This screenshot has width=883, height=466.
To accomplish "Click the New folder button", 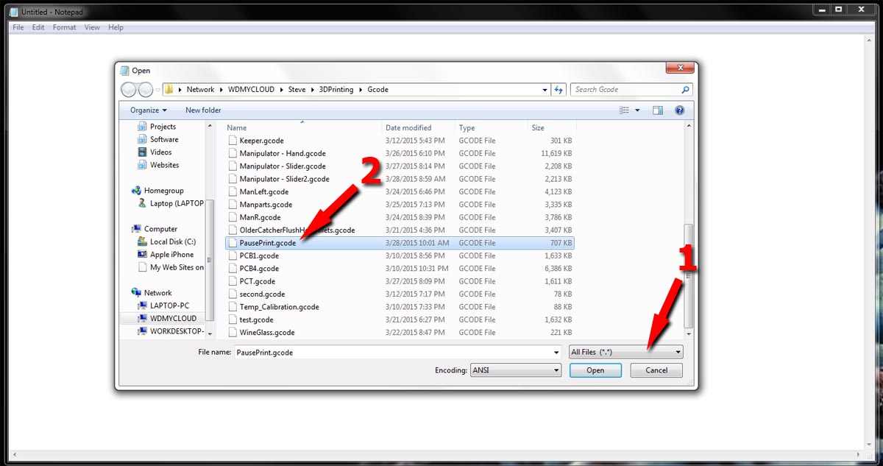I will 203,110.
